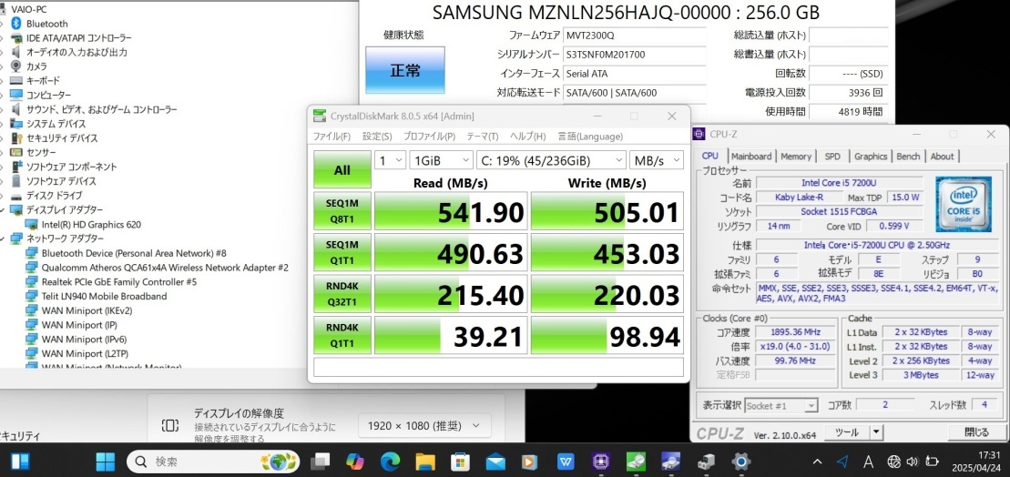1010x477 pixels.
Task: Open the clock showing 17:31 2025/04/24
Action: coord(975,461)
